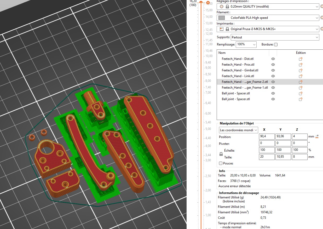Click the Nom column header

tap(222, 53)
